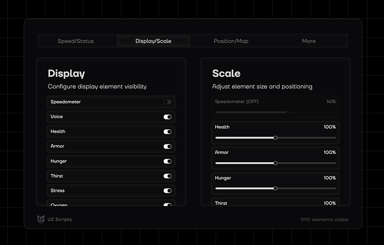
Task: Click the Armor scale slider handle
Action: [x=275, y=163]
